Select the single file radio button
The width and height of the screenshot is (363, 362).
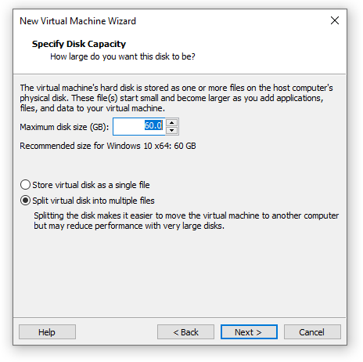[25, 185]
